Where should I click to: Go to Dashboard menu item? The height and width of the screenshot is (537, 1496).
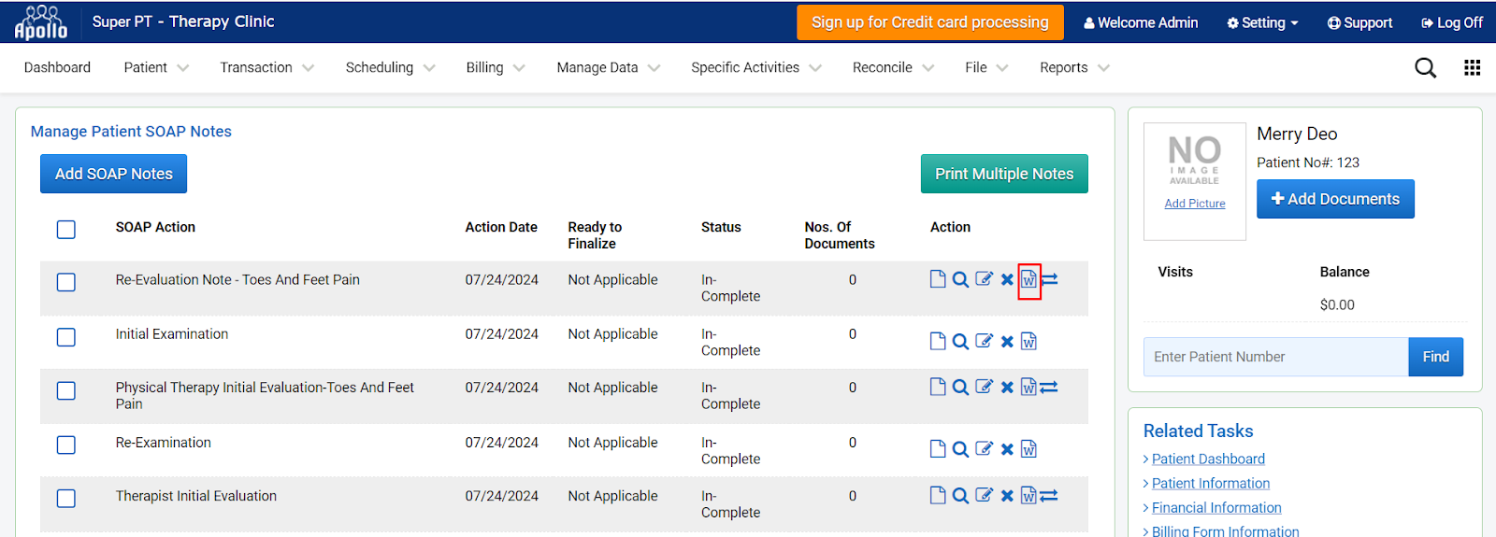tap(57, 67)
